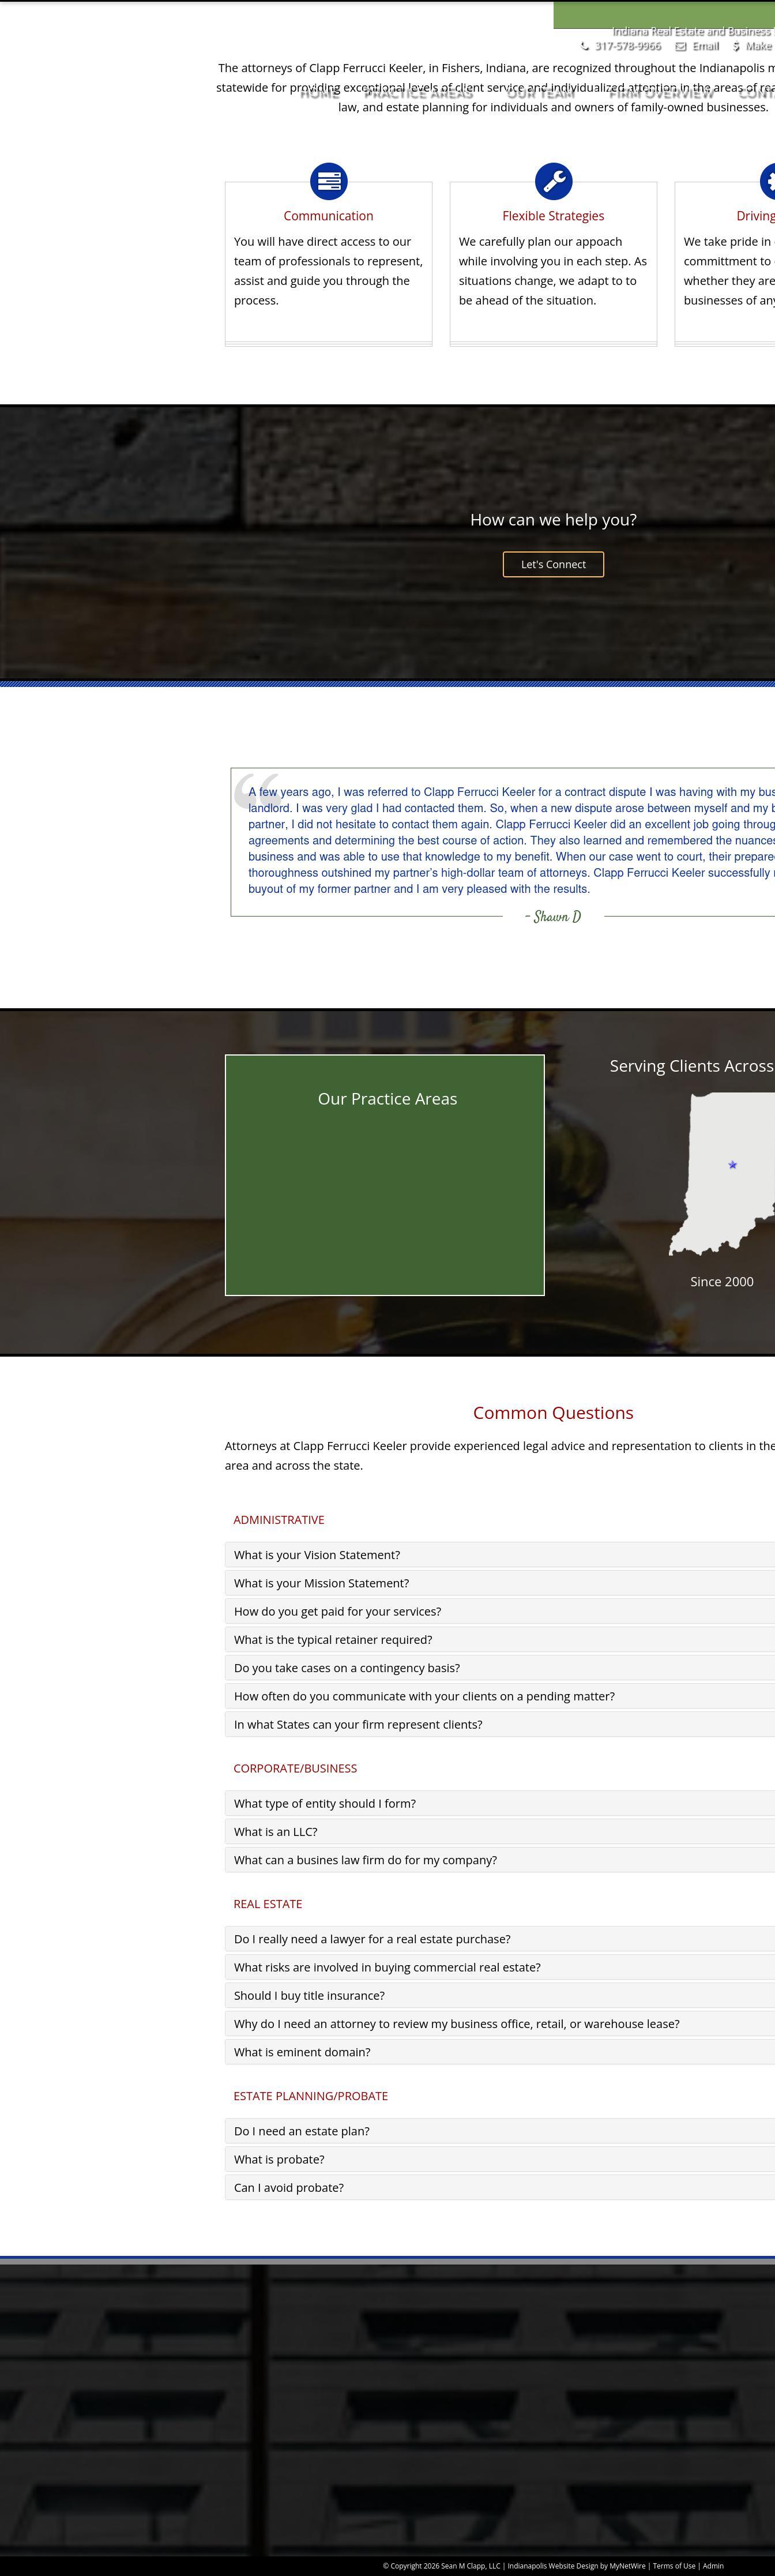The height and width of the screenshot is (2576, 775).
Task: Follow the MyNetWire footer link
Action: (x=628, y=2565)
